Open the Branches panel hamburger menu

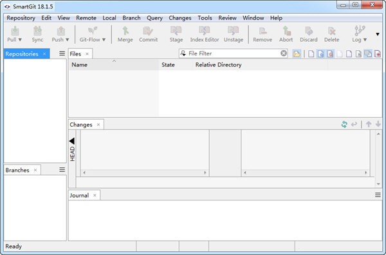62,170
